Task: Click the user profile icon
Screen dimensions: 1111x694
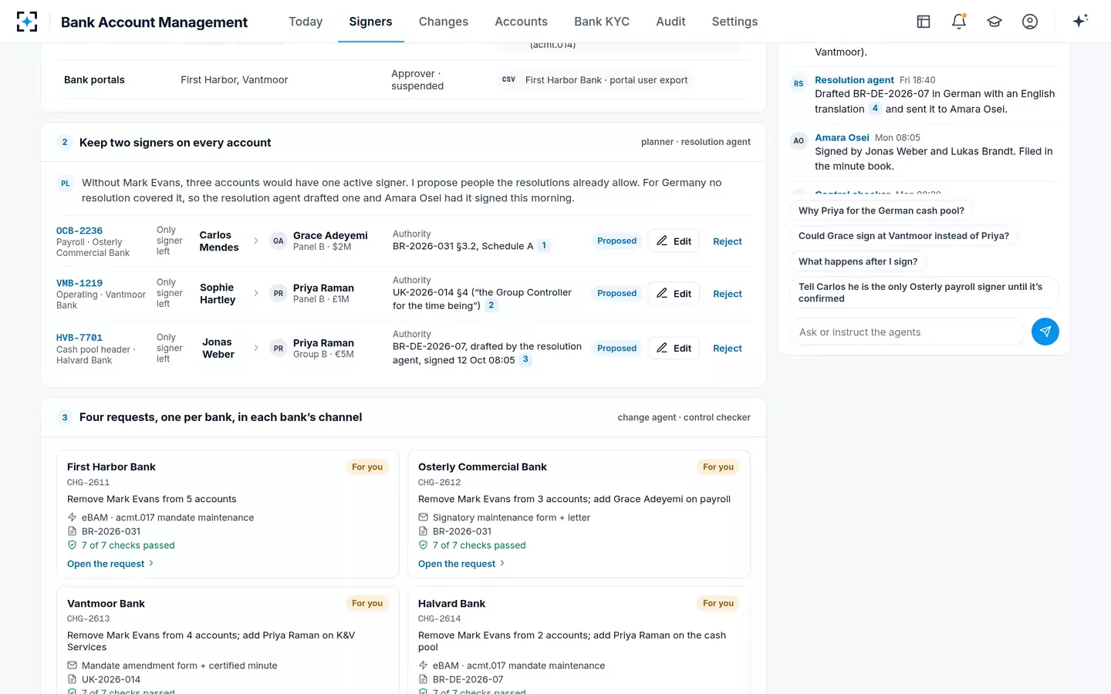Action: point(1030,22)
